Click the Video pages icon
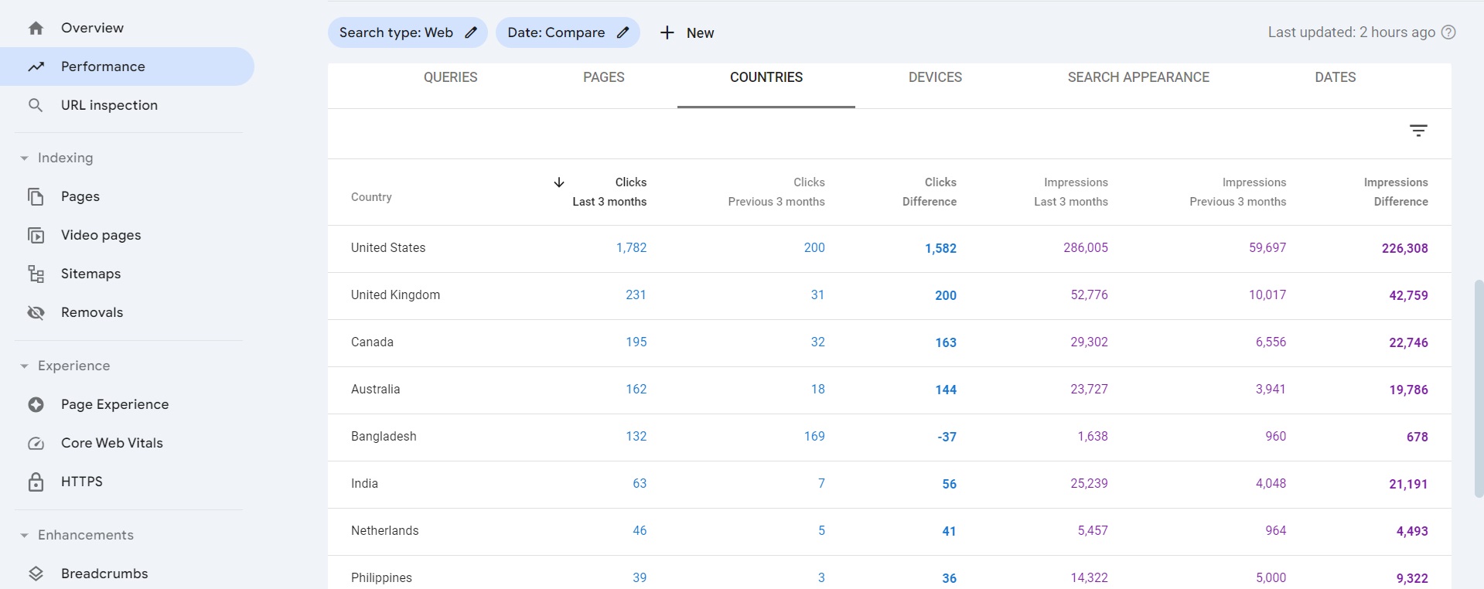 pyautogui.click(x=36, y=235)
